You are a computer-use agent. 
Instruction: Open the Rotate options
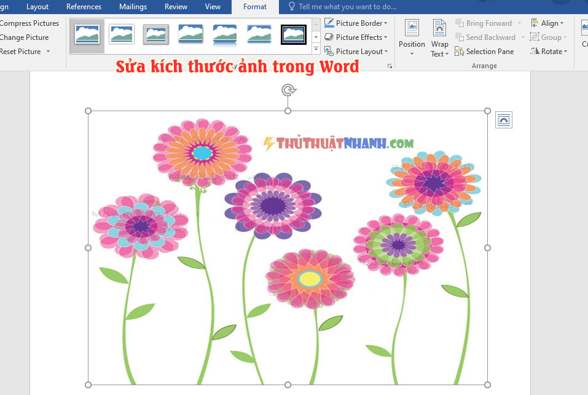pyautogui.click(x=549, y=52)
